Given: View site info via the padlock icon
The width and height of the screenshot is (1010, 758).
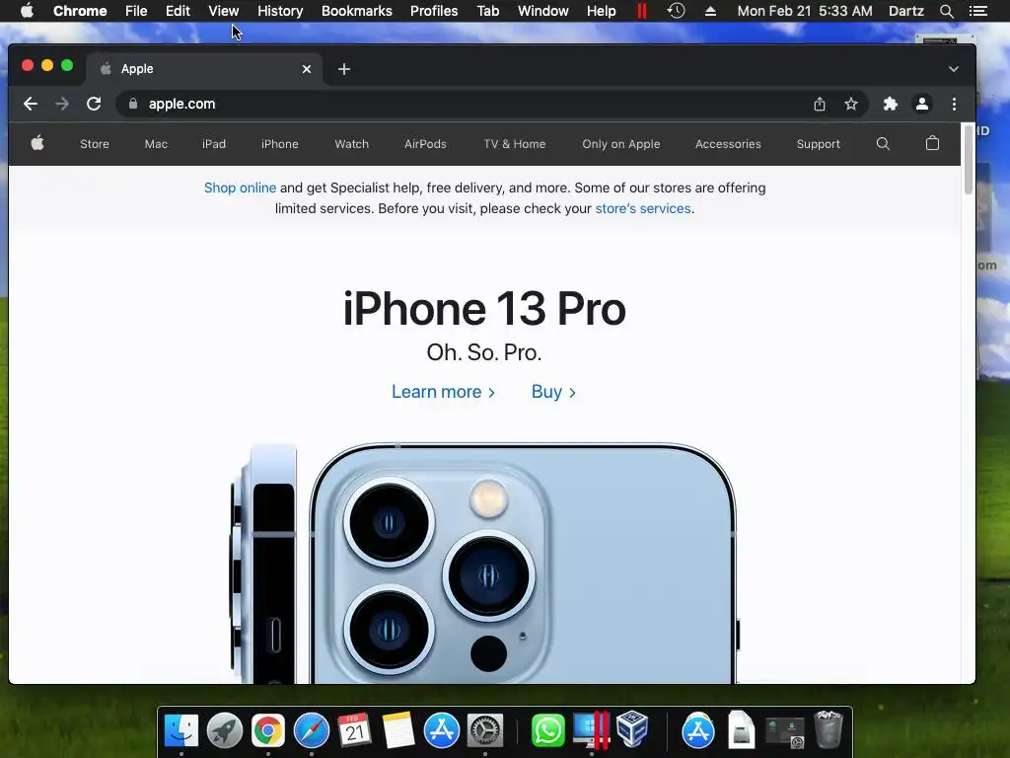Looking at the screenshot, I should 133,103.
